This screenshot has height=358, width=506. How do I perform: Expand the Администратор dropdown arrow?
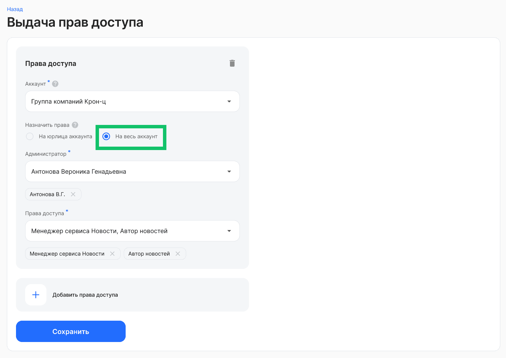point(229,171)
